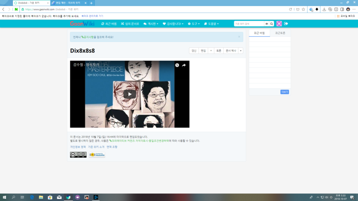The width and height of the screenshot is (358, 201).
Task: Expand the 도구 dropdown menu
Action: 194,24
